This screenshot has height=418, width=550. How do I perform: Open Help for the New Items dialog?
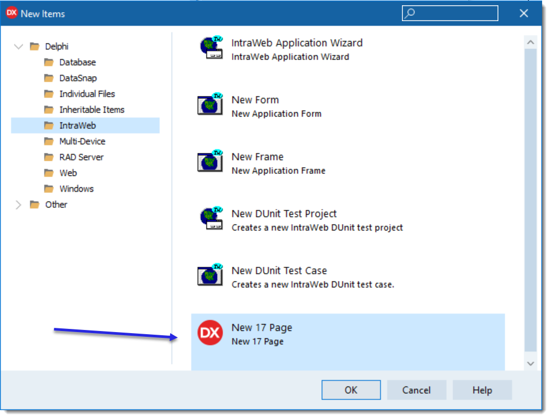[x=482, y=390]
